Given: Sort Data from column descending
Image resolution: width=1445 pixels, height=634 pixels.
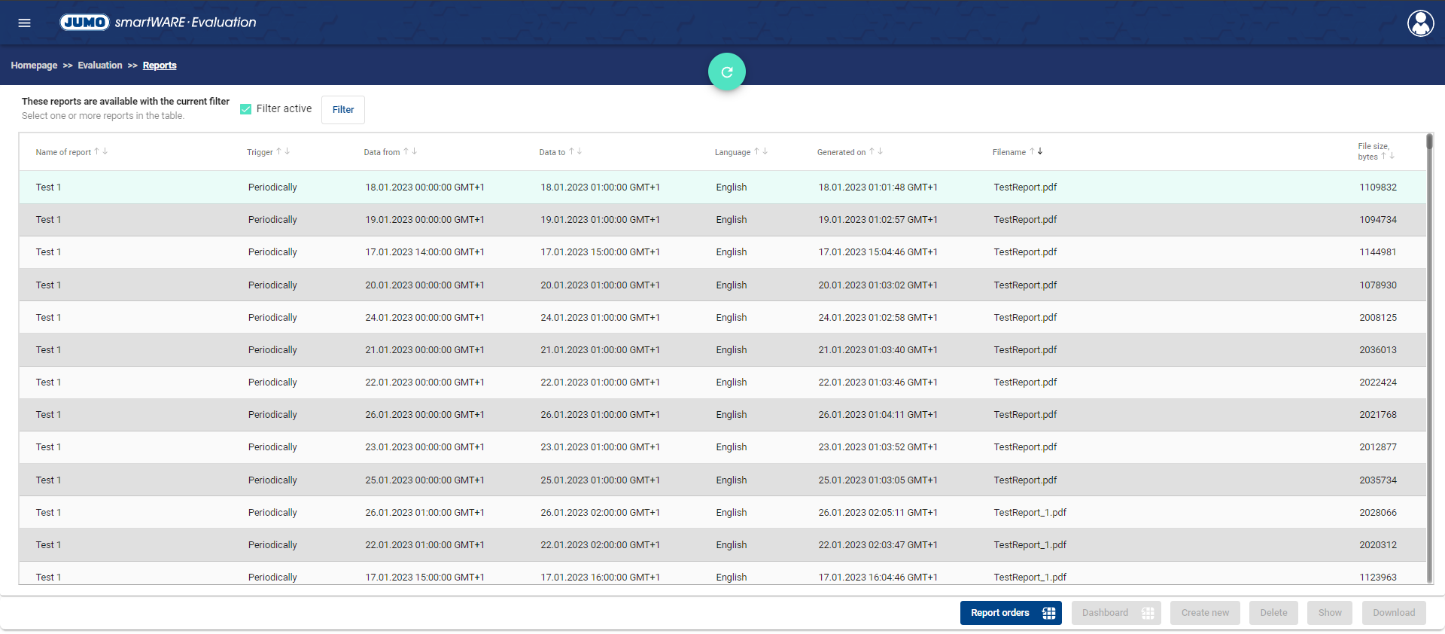Looking at the screenshot, I should (x=415, y=151).
